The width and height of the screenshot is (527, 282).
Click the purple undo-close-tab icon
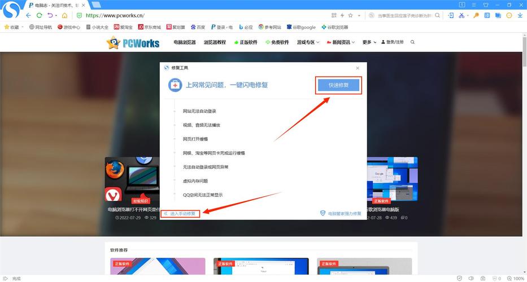coord(50,15)
